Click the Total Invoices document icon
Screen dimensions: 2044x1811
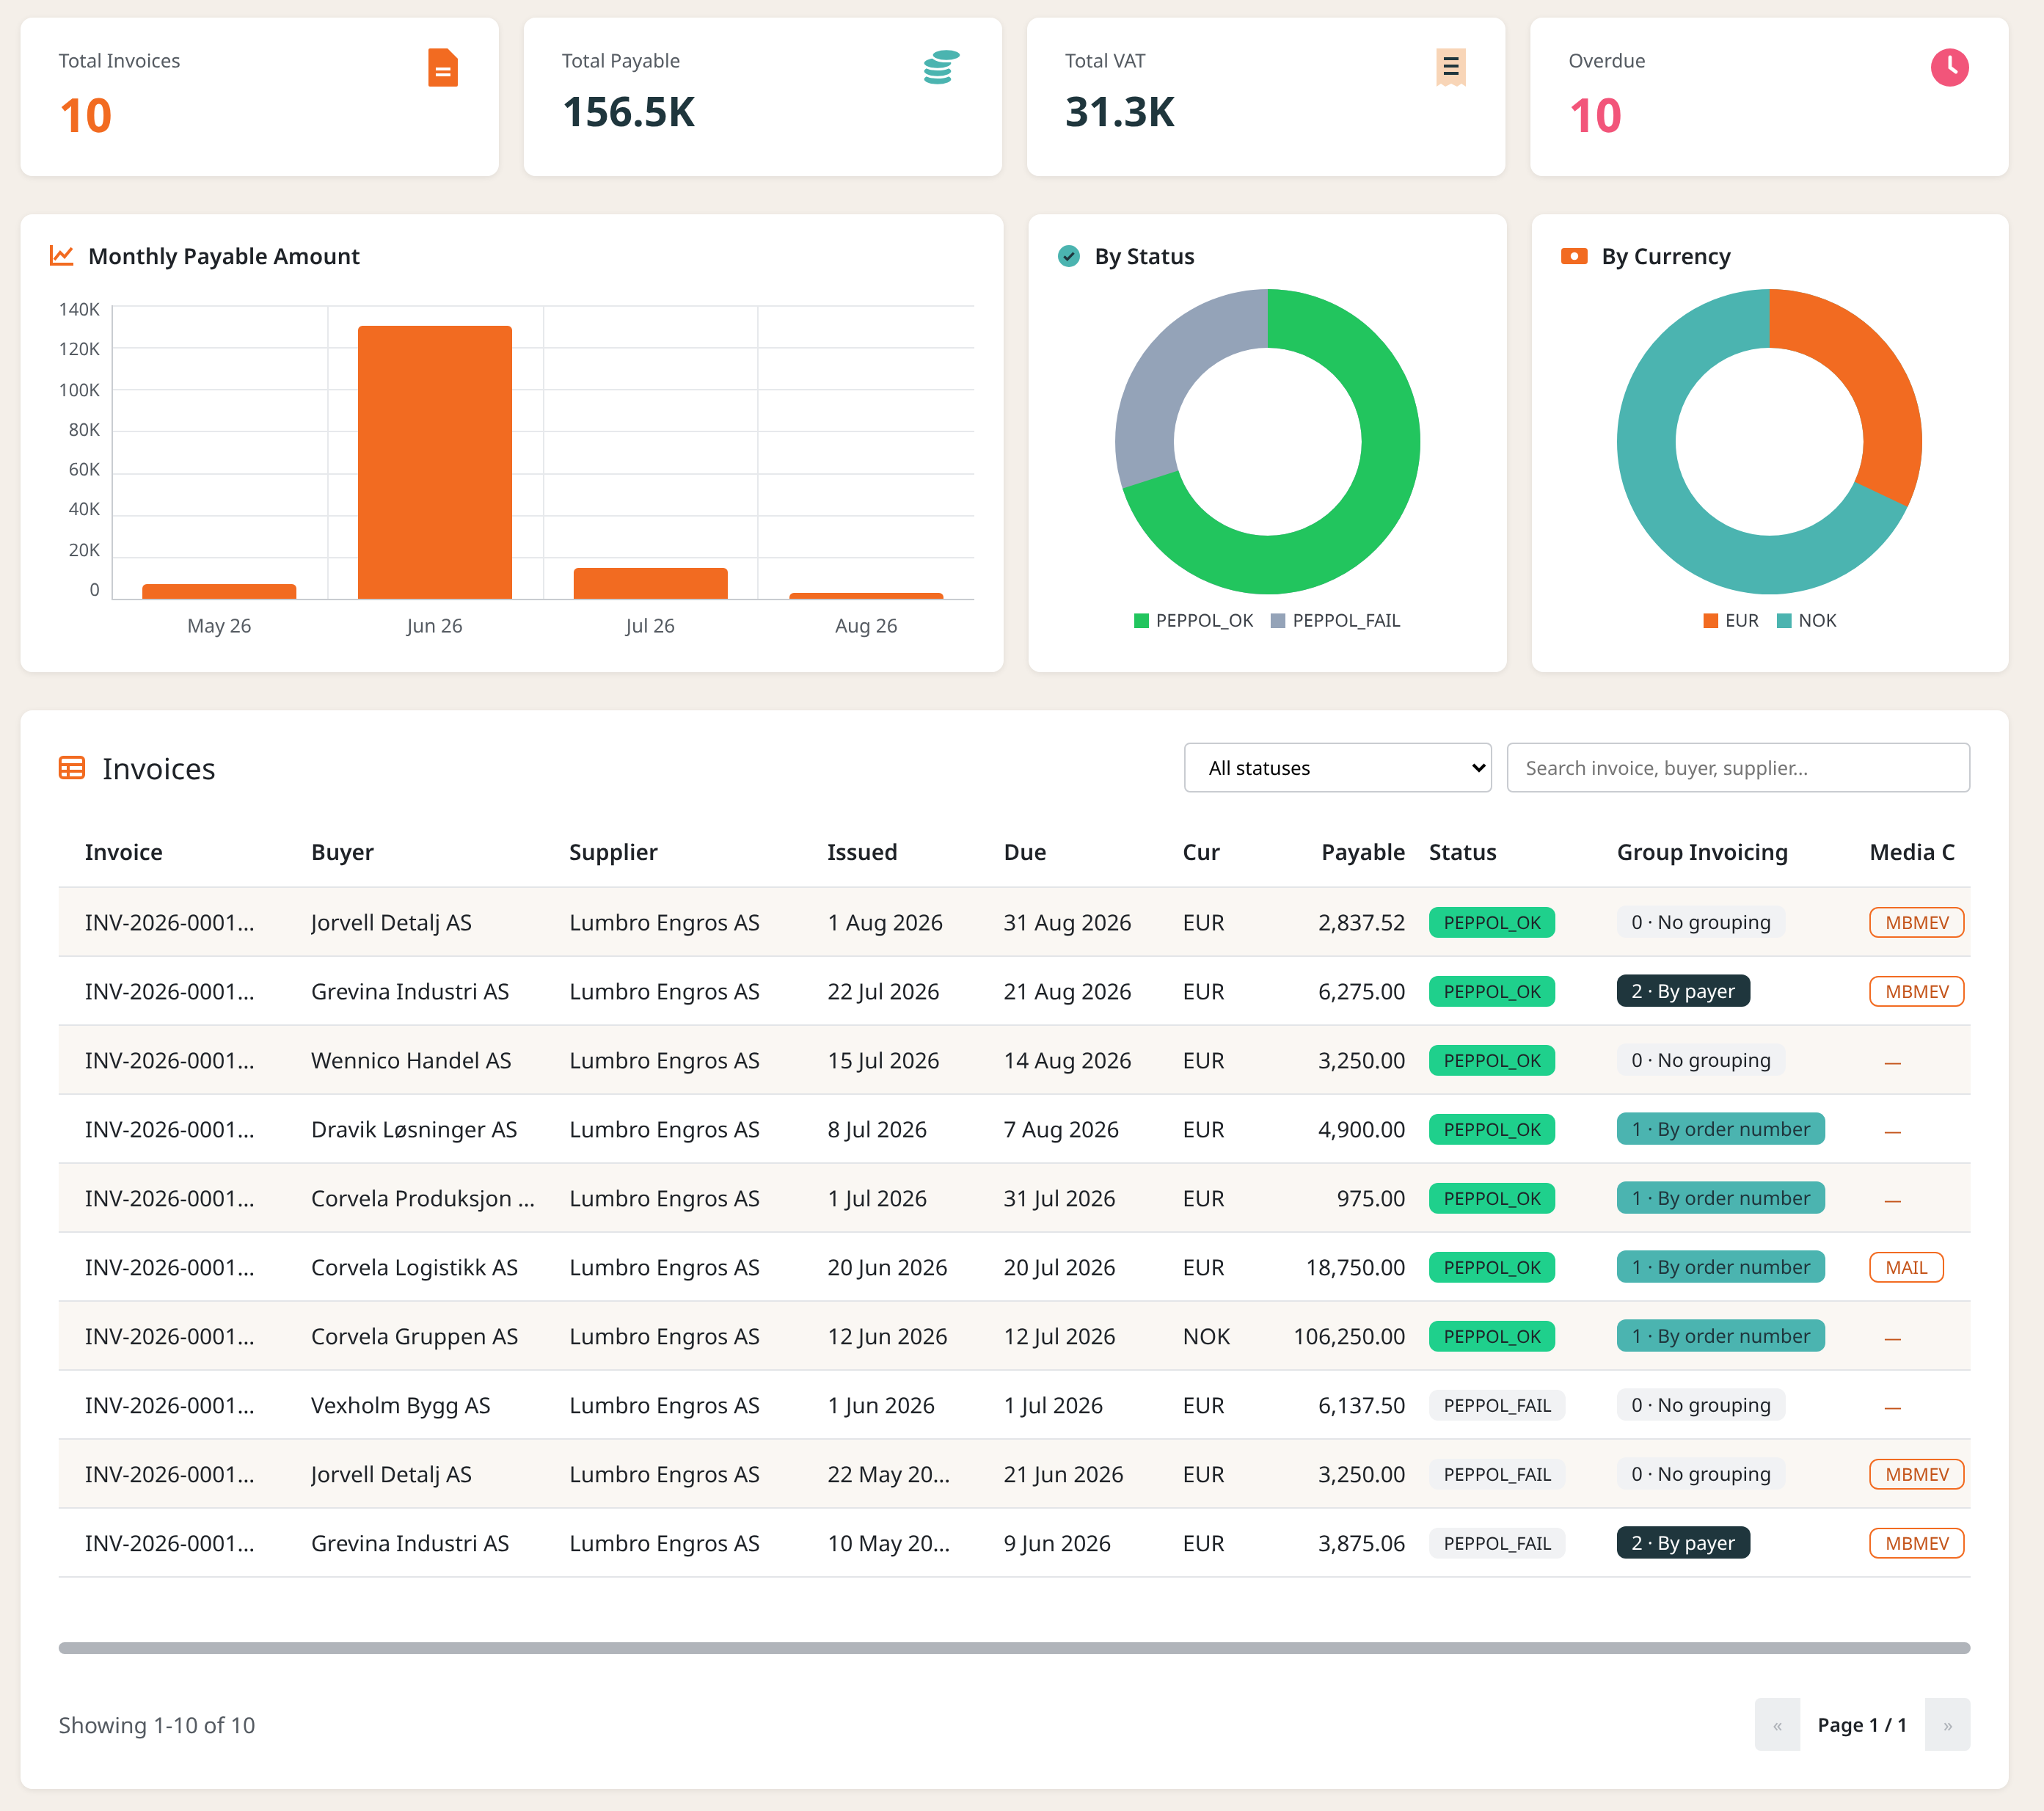click(443, 68)
